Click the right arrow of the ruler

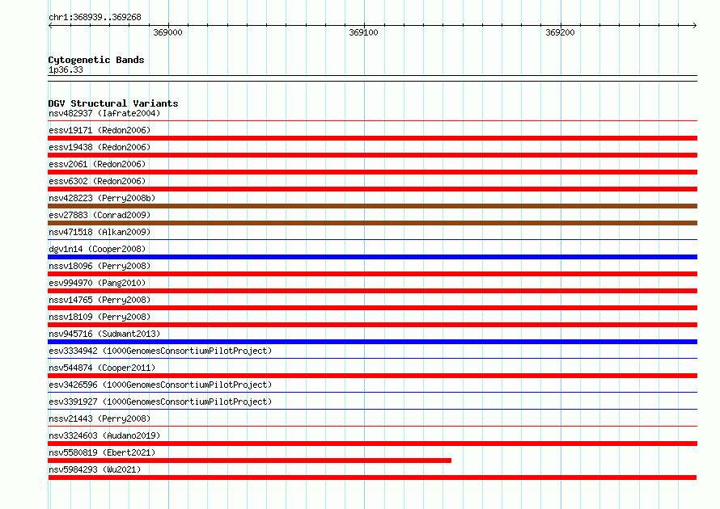coord(694,25)
